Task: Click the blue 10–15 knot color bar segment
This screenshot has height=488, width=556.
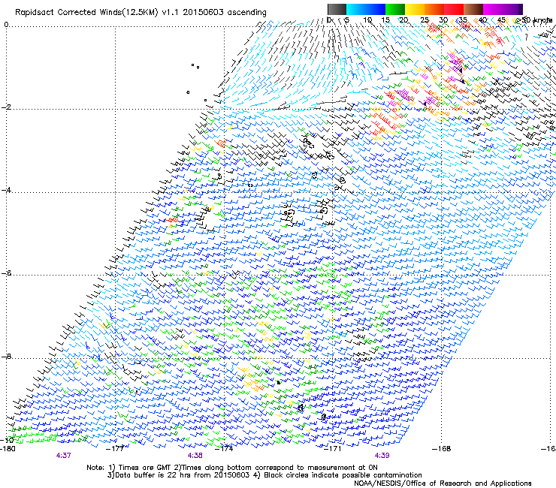Action: [x=376, y=9]
